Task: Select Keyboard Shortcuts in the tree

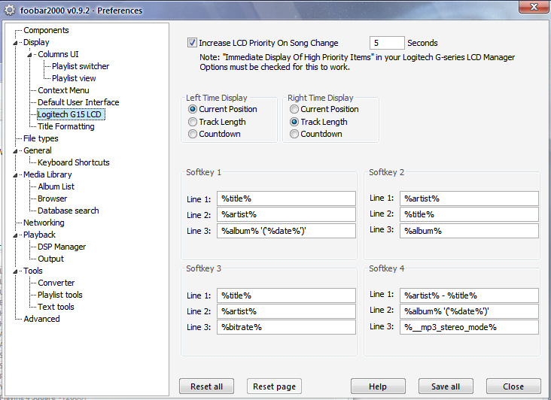Action: 74,162
